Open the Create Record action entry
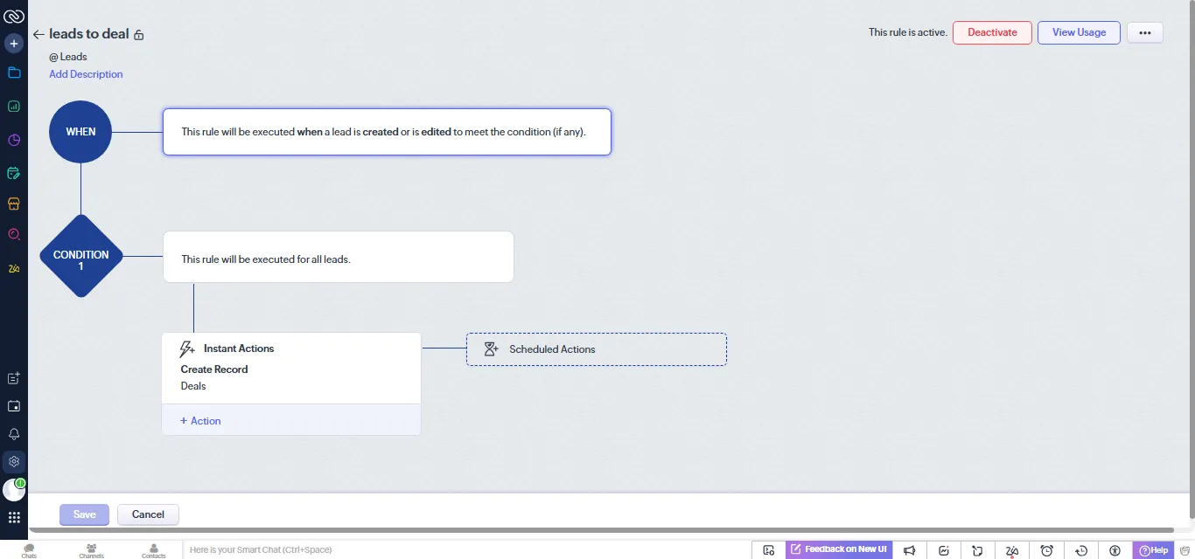Viewport: 1195px width, 559px height. 214,369
